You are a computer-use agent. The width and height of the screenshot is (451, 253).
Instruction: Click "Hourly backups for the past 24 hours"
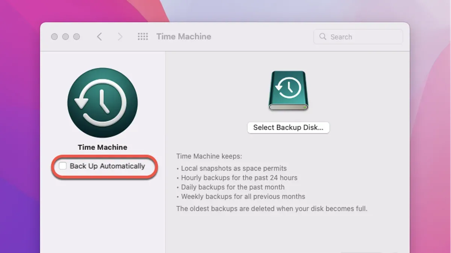[x=237, y=178]
